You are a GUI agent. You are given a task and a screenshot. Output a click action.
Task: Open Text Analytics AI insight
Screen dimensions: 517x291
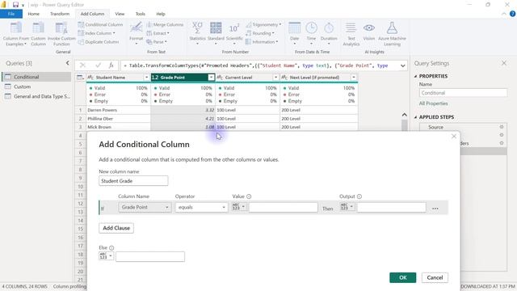click(351, 34)
